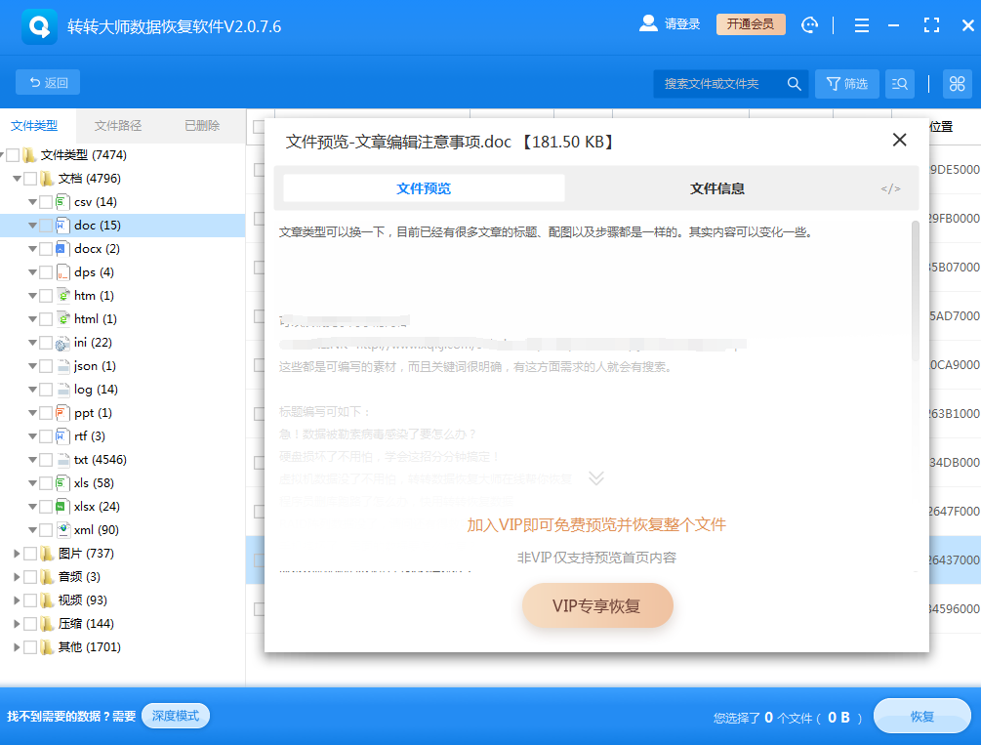Screen dimensions: 981x745
Task: Click the code view </> icon in preview dialog
Action: tap(889, 187)
